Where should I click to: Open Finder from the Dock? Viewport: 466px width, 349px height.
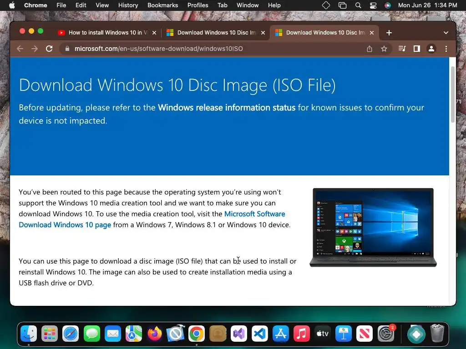pyautogui.click(x=29, y=334)
